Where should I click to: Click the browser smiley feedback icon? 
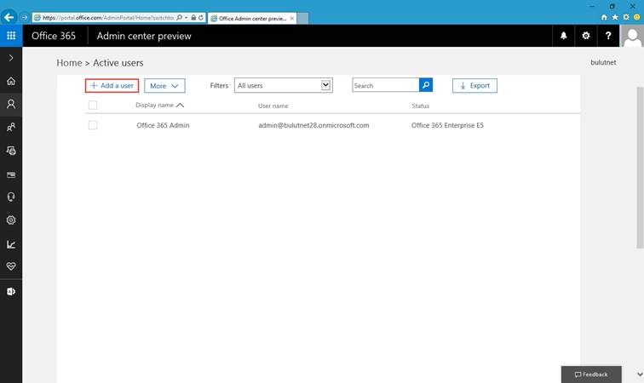pos(637,17)
